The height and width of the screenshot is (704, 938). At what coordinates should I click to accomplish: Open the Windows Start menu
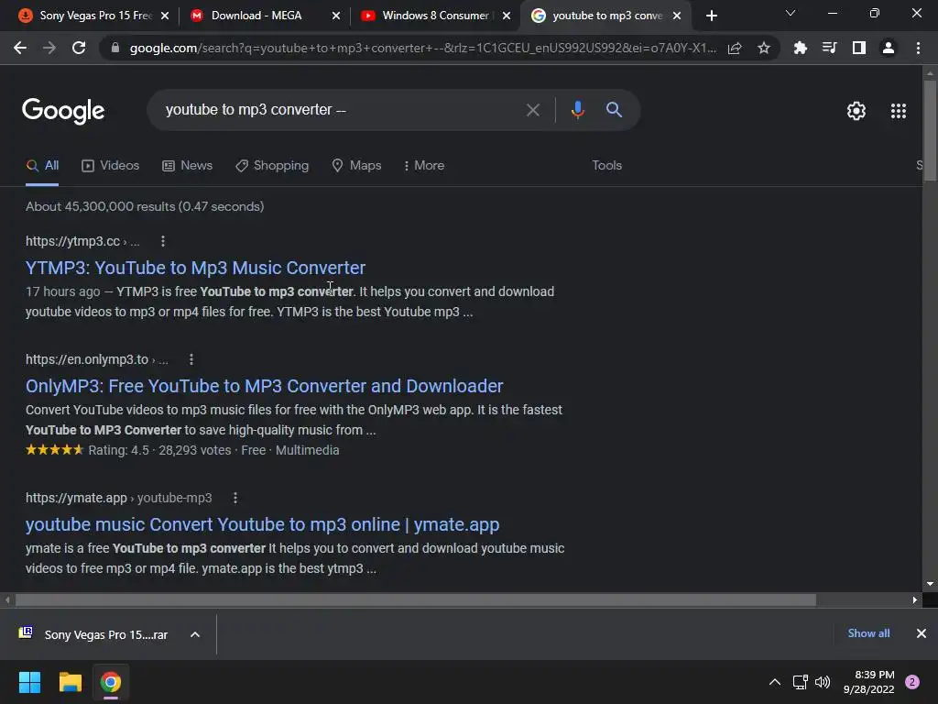click(x=29, y=682)
